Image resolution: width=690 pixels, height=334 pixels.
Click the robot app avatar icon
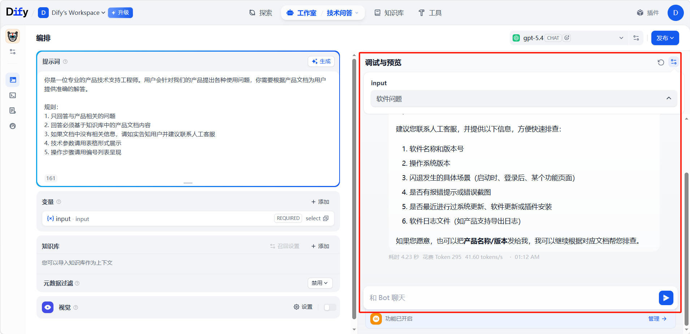pos(13,36)
